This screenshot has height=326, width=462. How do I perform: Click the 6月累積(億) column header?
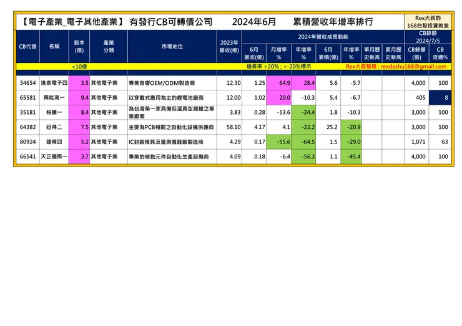click(x=328, y=53)
